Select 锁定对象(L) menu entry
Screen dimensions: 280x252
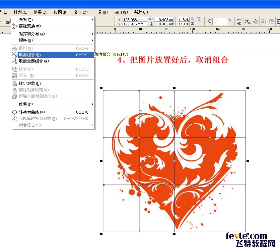53,84
